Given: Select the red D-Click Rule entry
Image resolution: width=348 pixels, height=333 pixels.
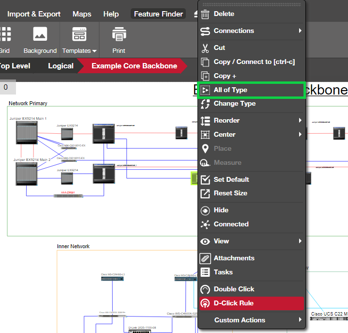Looking at the screenshot, I should click(252, 303).
